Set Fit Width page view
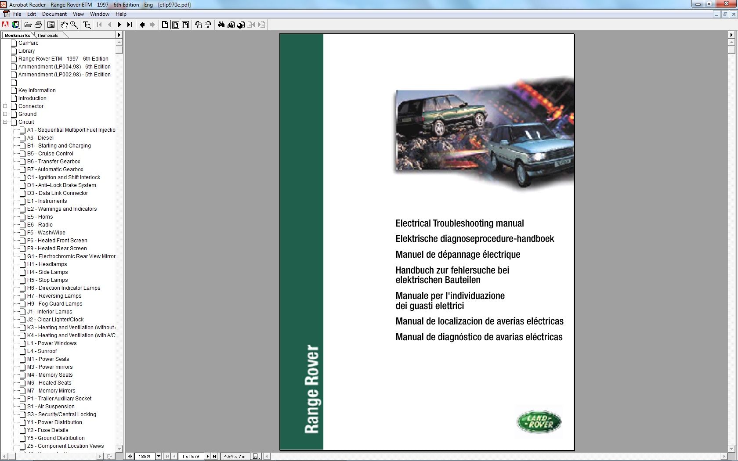Viewport: 738px width, 461px height. [185, 25]
